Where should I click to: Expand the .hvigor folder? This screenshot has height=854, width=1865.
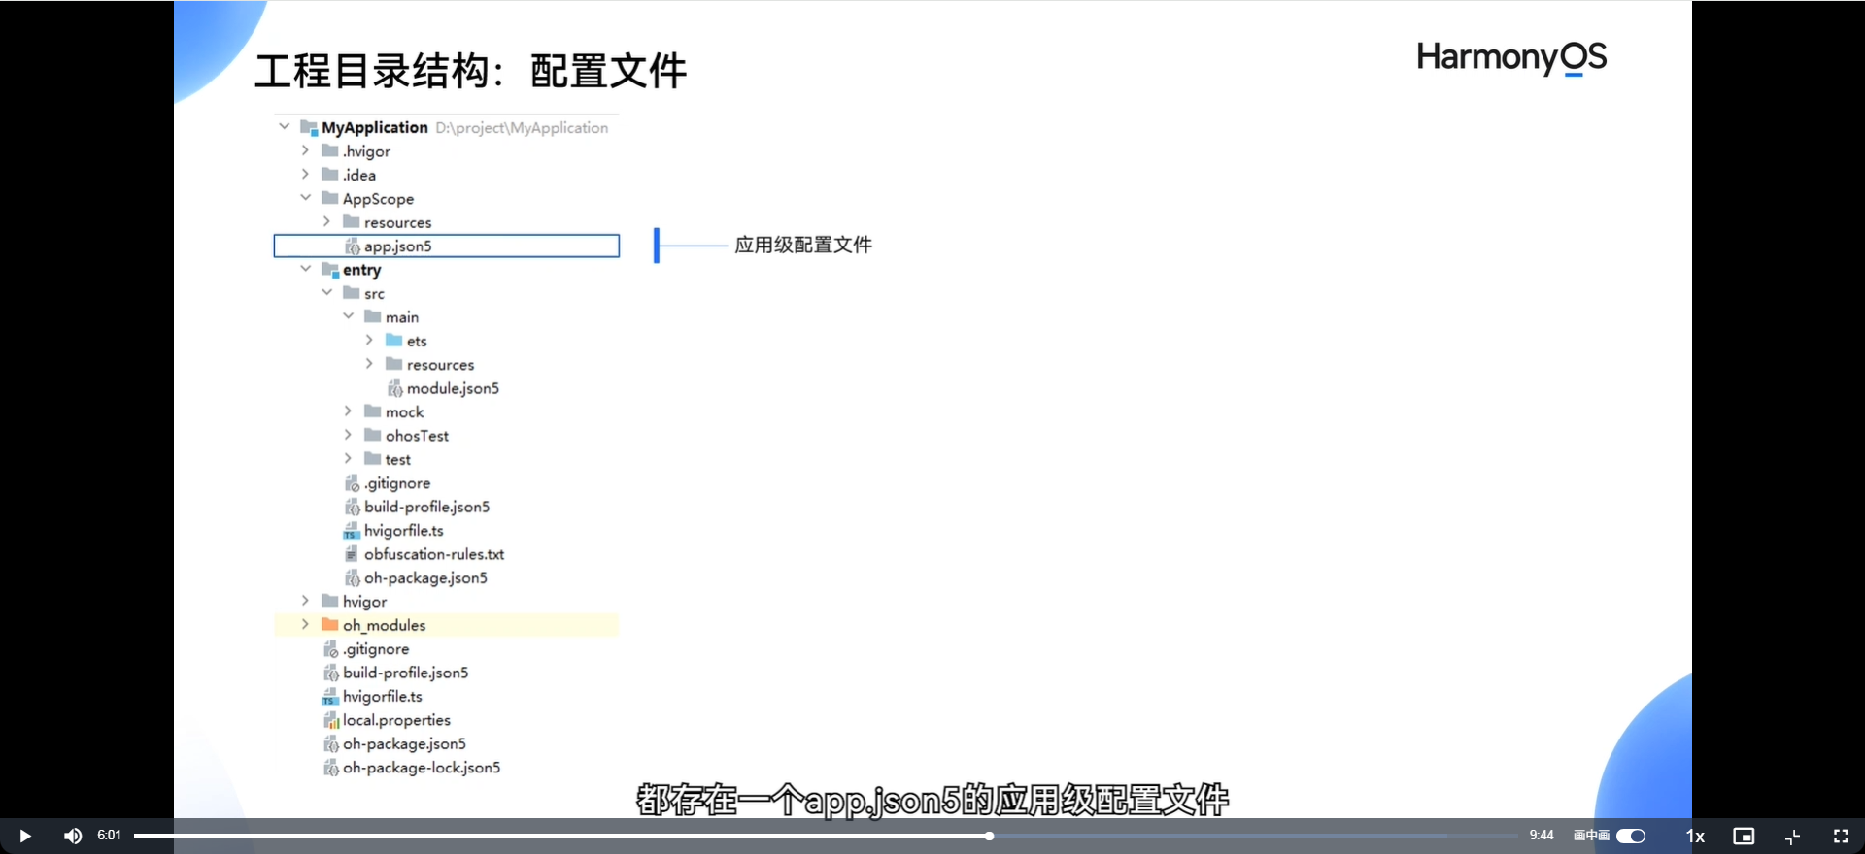[305, 150]
